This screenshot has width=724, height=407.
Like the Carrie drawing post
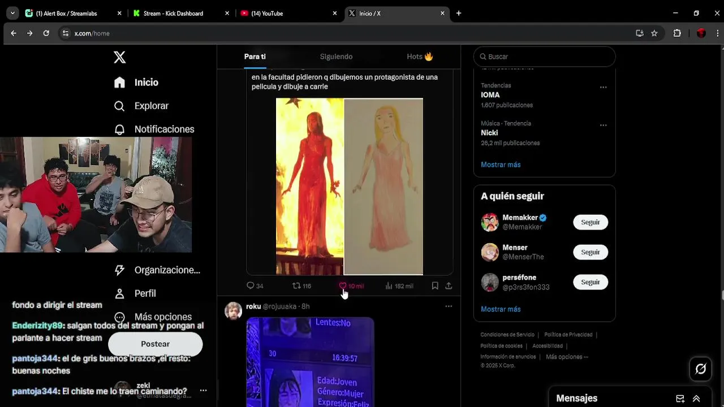click(x=351, y=286)
